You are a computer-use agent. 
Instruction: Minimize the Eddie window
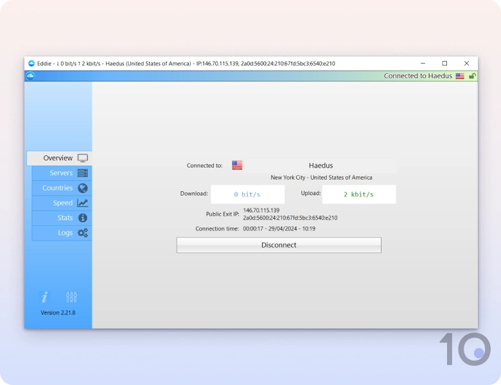click(423, 64)
